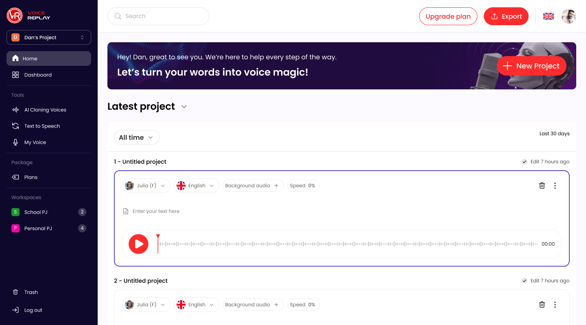
Task: Click the delete icon on first project
Action: click(542, 185)
